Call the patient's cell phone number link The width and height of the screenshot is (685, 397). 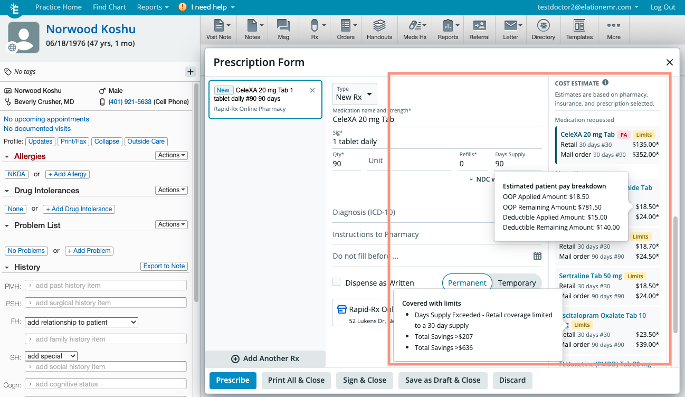click(x=130, y=102)
